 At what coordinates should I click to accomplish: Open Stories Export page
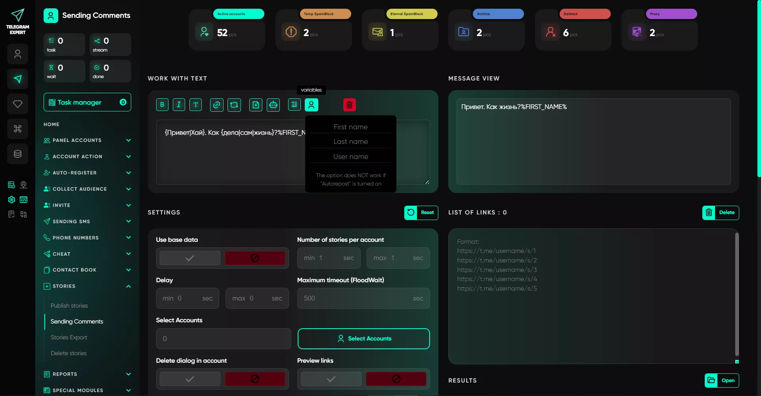[69, 337]
